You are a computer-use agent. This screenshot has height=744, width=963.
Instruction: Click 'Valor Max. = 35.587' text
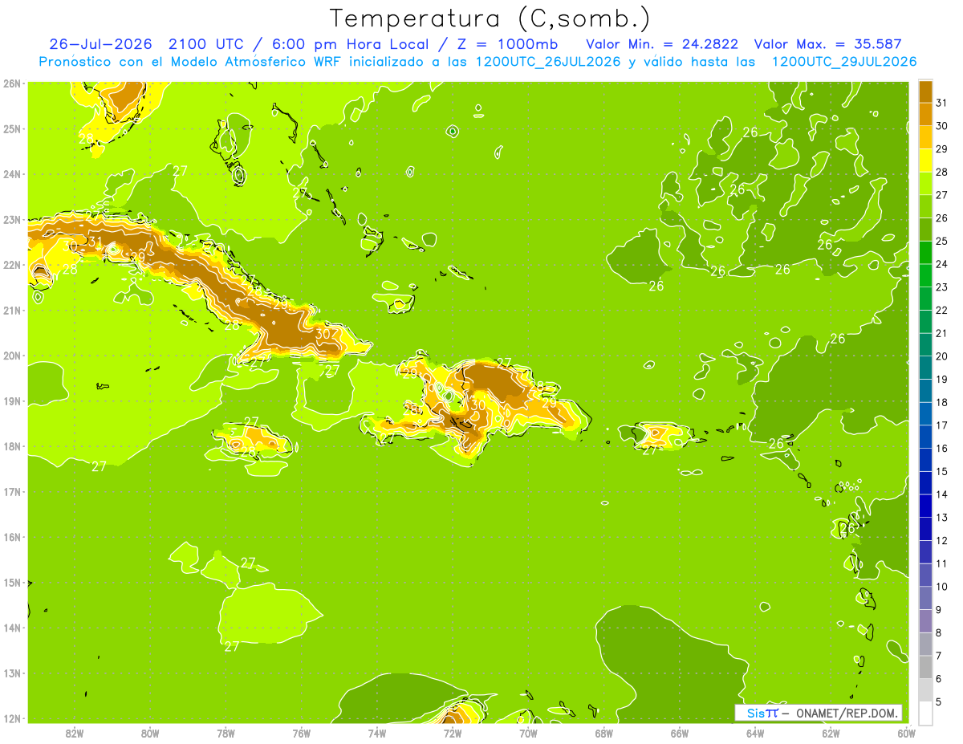pos(828,44)
